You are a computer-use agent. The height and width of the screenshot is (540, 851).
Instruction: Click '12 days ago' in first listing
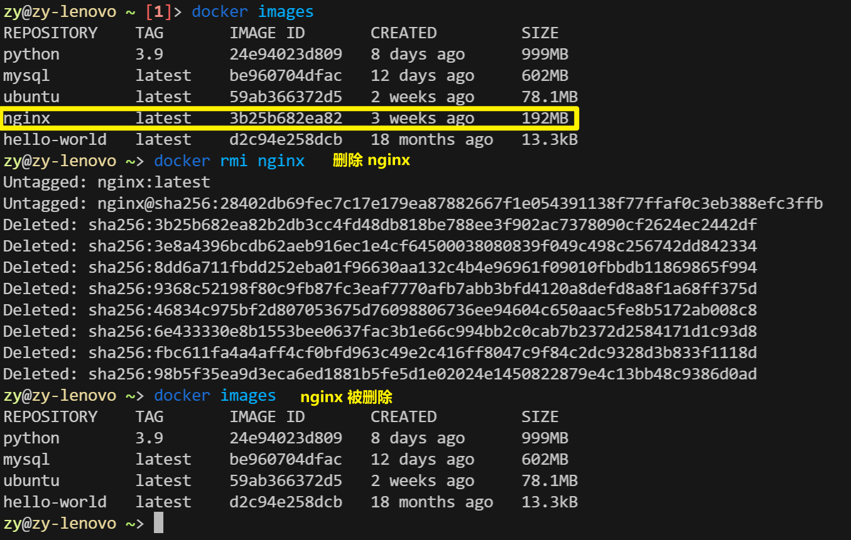tap(422, 75)
